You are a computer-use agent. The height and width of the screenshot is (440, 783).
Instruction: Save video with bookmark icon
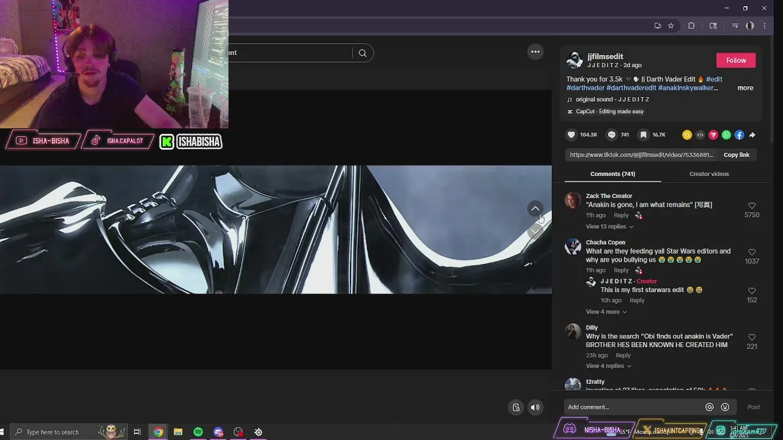pyautogui.click(x=644, y=135)
